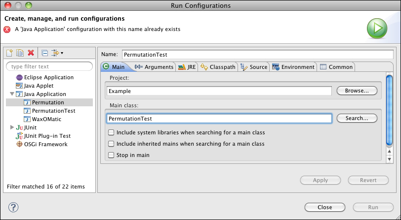Expand the JUnit node

(x=12, y=127)
